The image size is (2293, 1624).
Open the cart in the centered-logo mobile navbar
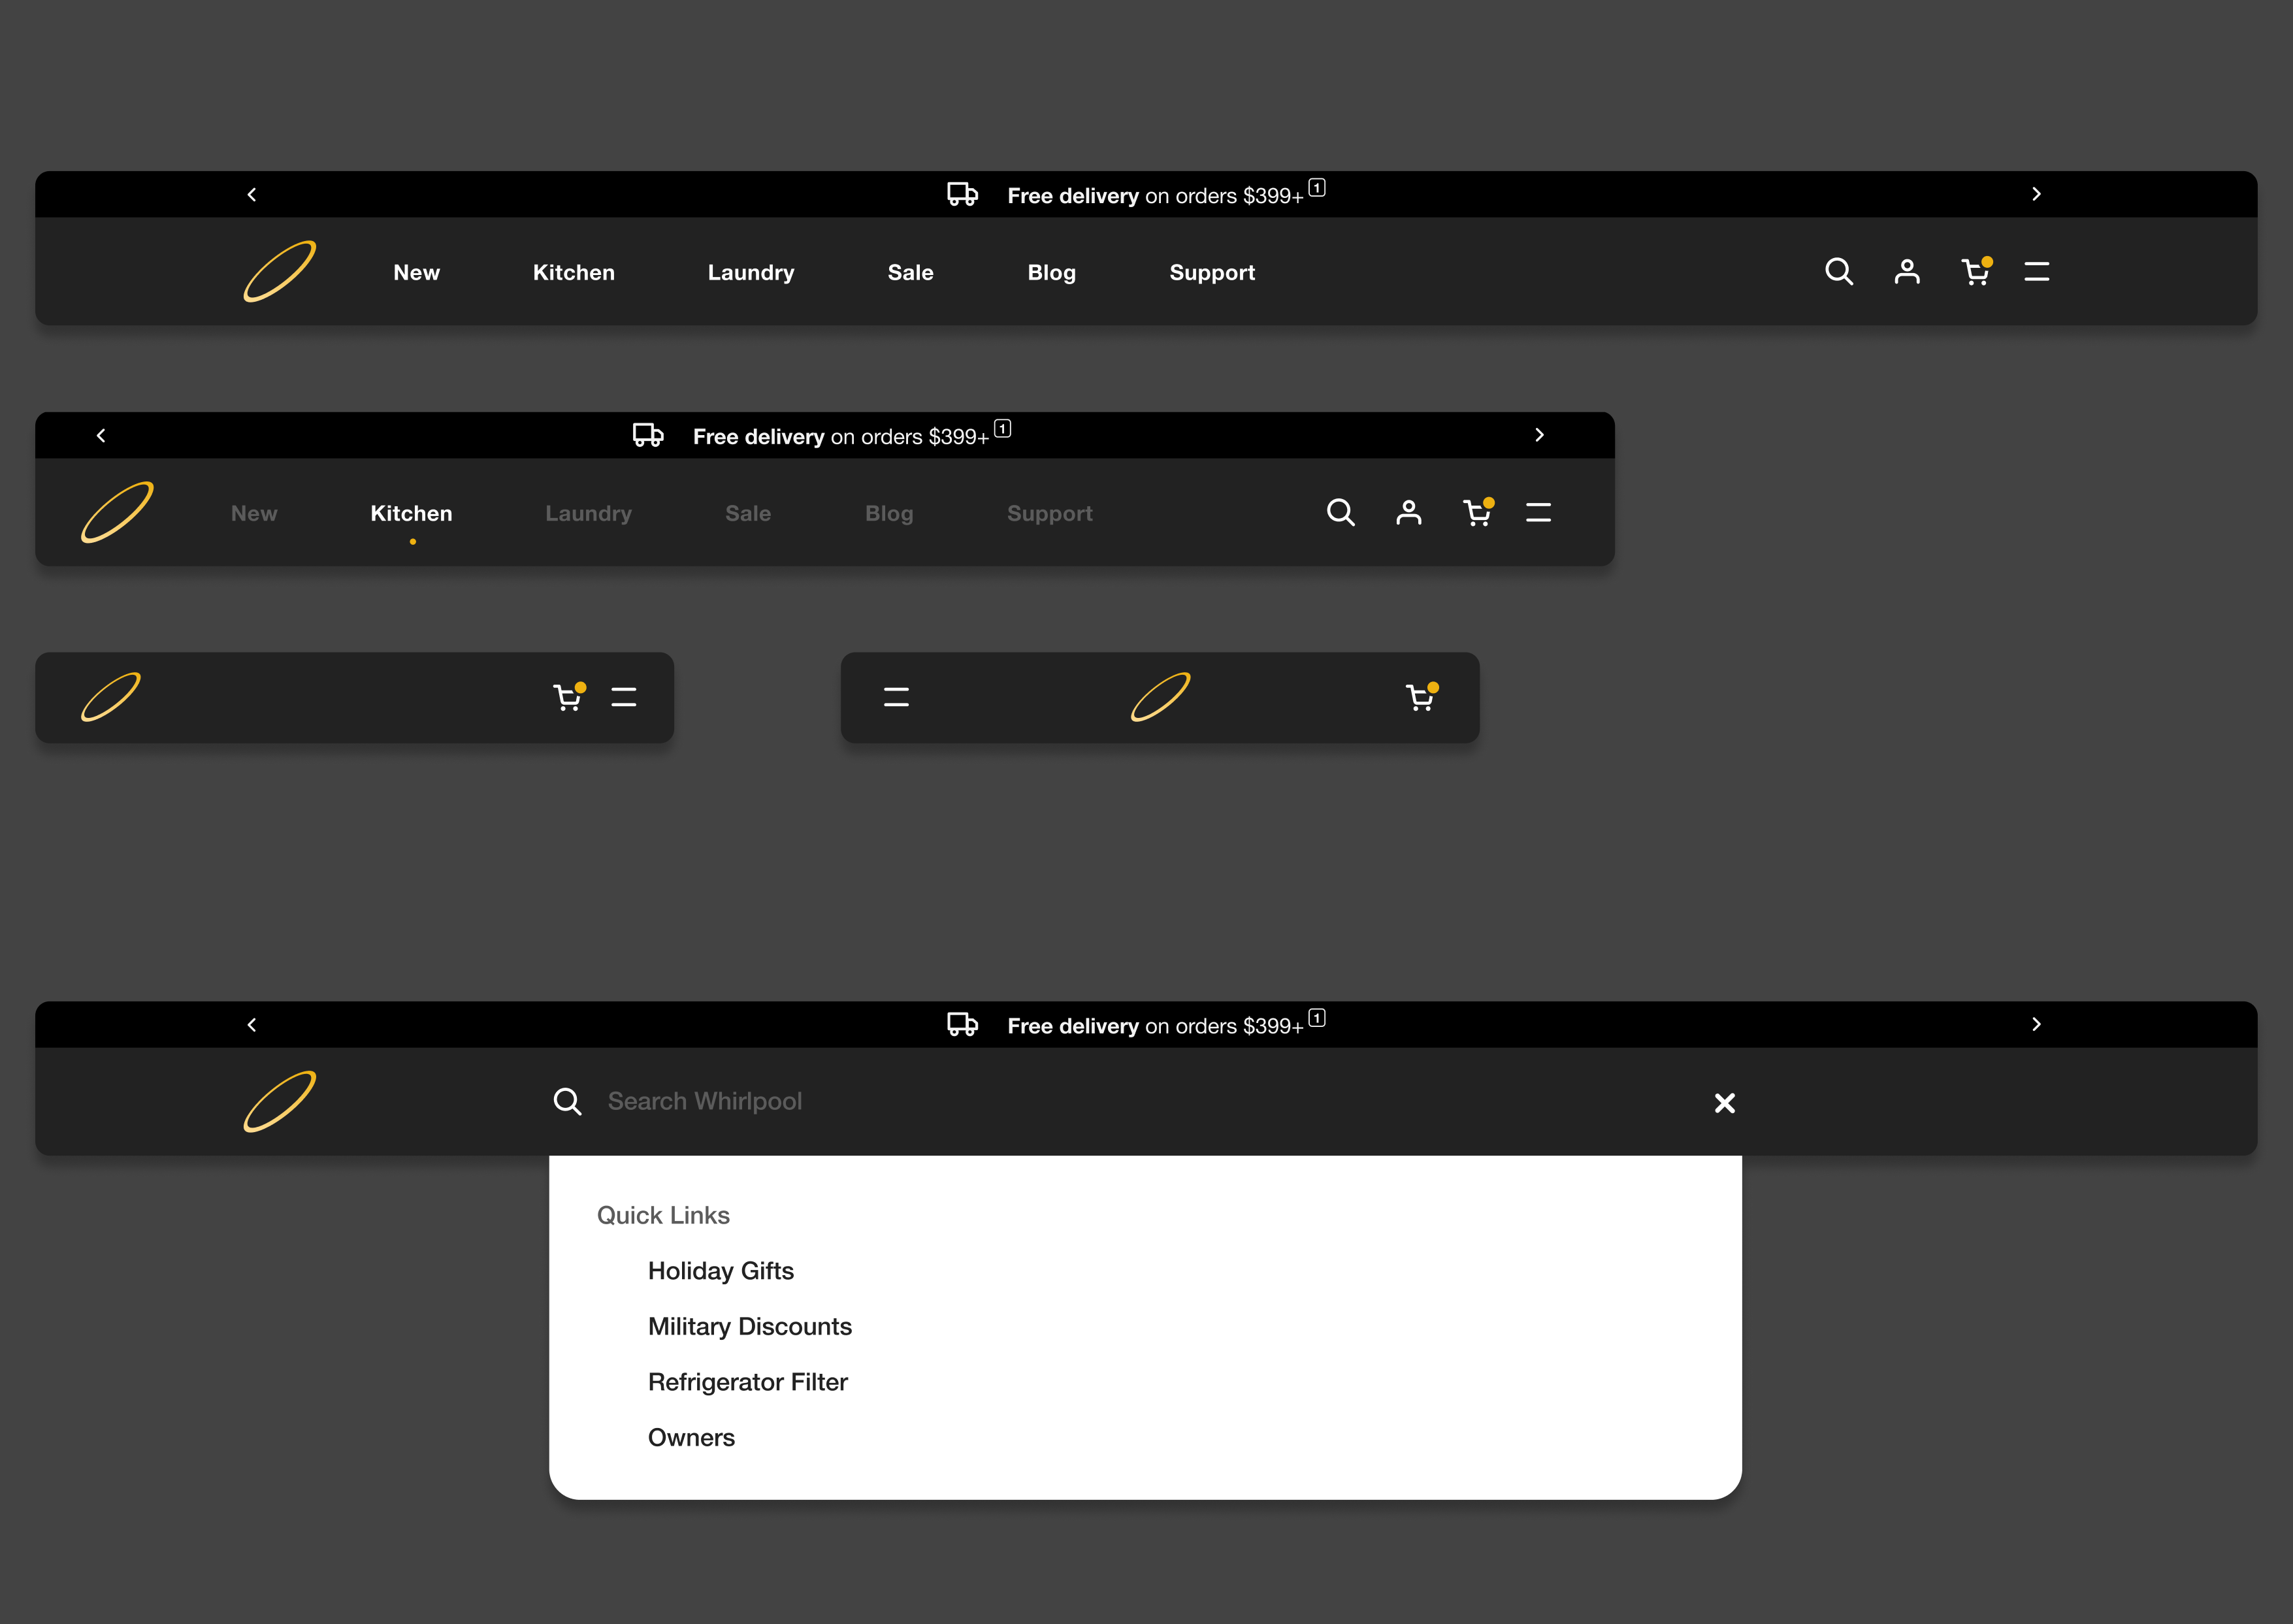pos(1422,697)
